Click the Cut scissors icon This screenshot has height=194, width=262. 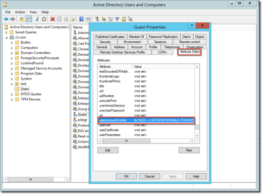click(x=37, y=19)
